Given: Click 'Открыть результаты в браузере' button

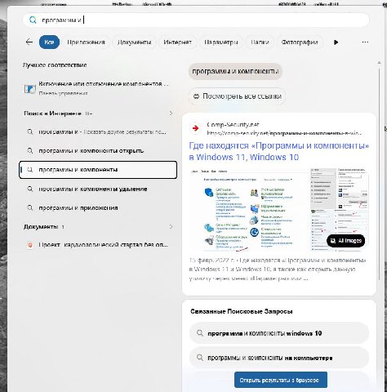Looking at the screenshot, I should (281, 380).
